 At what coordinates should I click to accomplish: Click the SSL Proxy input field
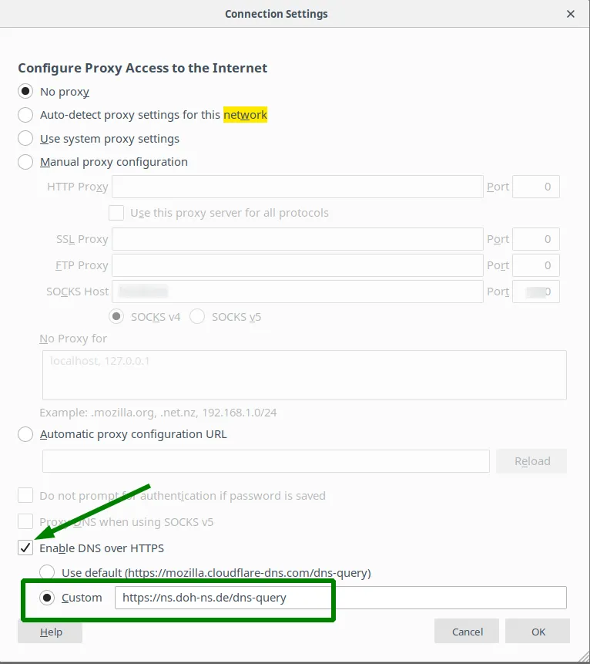(x=297, y=239)
